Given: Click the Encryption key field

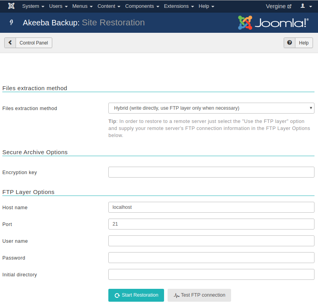Looking at the screenshot, I should pos(211,172).
